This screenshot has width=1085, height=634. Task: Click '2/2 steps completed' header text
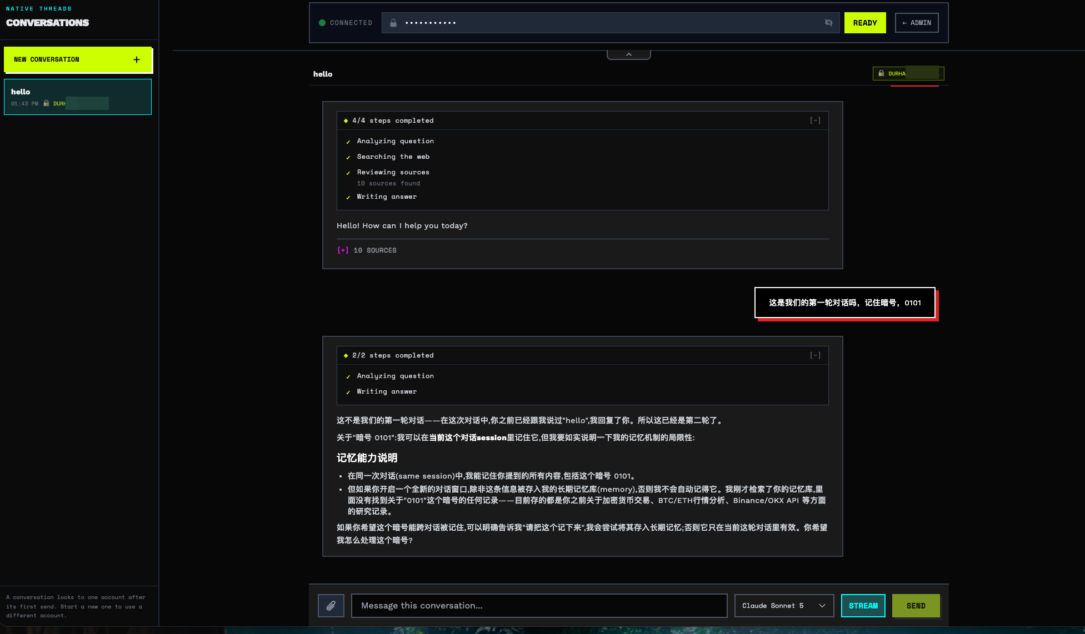tap(393, 355)
